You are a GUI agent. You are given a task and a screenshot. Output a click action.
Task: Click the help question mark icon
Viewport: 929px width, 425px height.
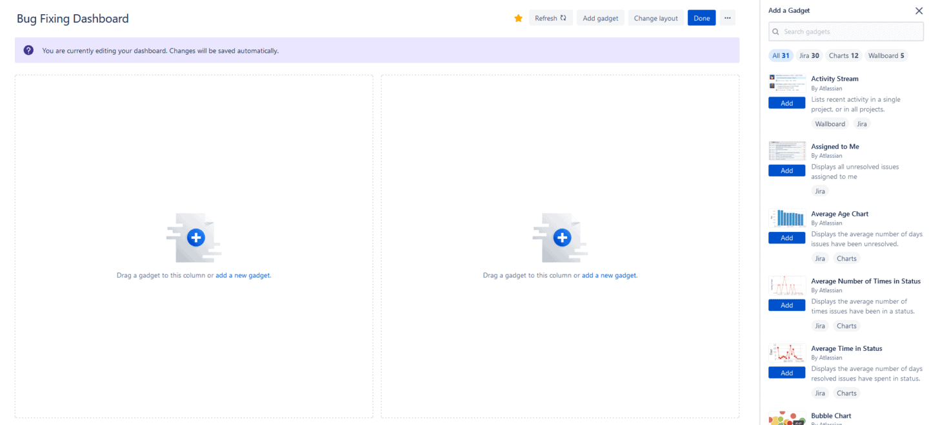click(x=27, y=50)
